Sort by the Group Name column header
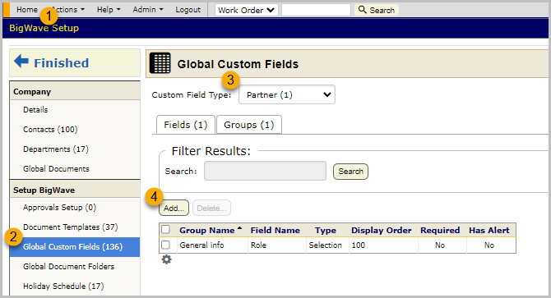This screenshot has height=298, width=551. coord(207,231)
